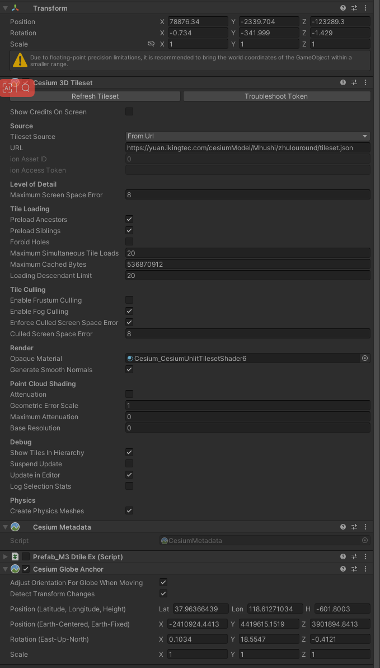Toggle constrained proportions link icon for Scale
Viewport: 380px width, 668px height.
pyautogui.click(x=151, y=44)
